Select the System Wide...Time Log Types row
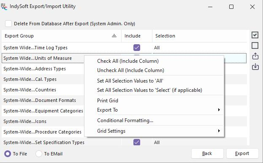Viewport: 263px width, 163px height. click(x=124, y=48)
